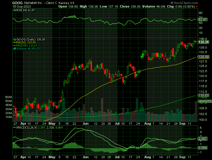The image size is (212, 160).
Task: Click 112.5 on the price axis
Action: click(x=203, y=92)
